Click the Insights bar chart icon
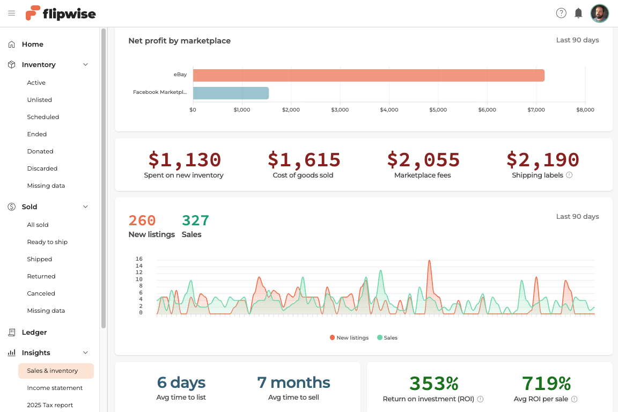Image resolution: width=618 pixels, height=412 pixels. 12,352
